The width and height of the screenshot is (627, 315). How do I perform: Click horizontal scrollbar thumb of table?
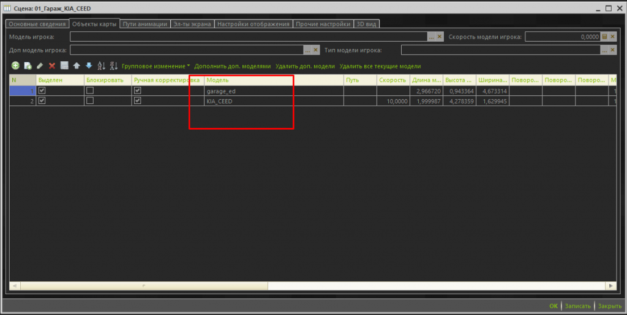(144, 286)
